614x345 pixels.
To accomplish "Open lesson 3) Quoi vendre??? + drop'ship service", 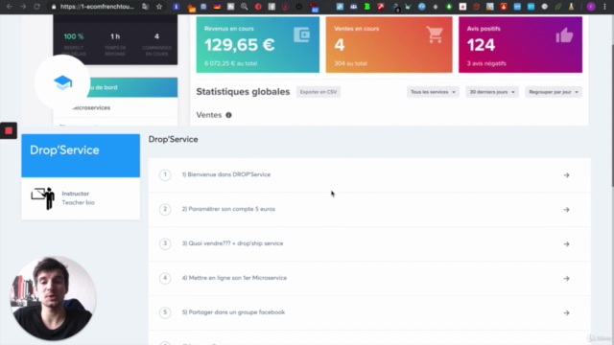I will (368, 243).
